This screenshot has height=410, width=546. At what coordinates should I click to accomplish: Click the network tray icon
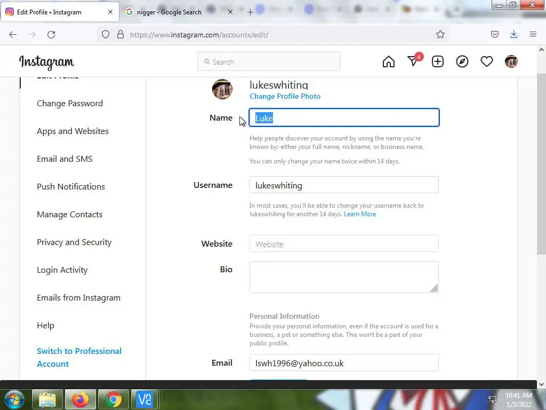492,399
